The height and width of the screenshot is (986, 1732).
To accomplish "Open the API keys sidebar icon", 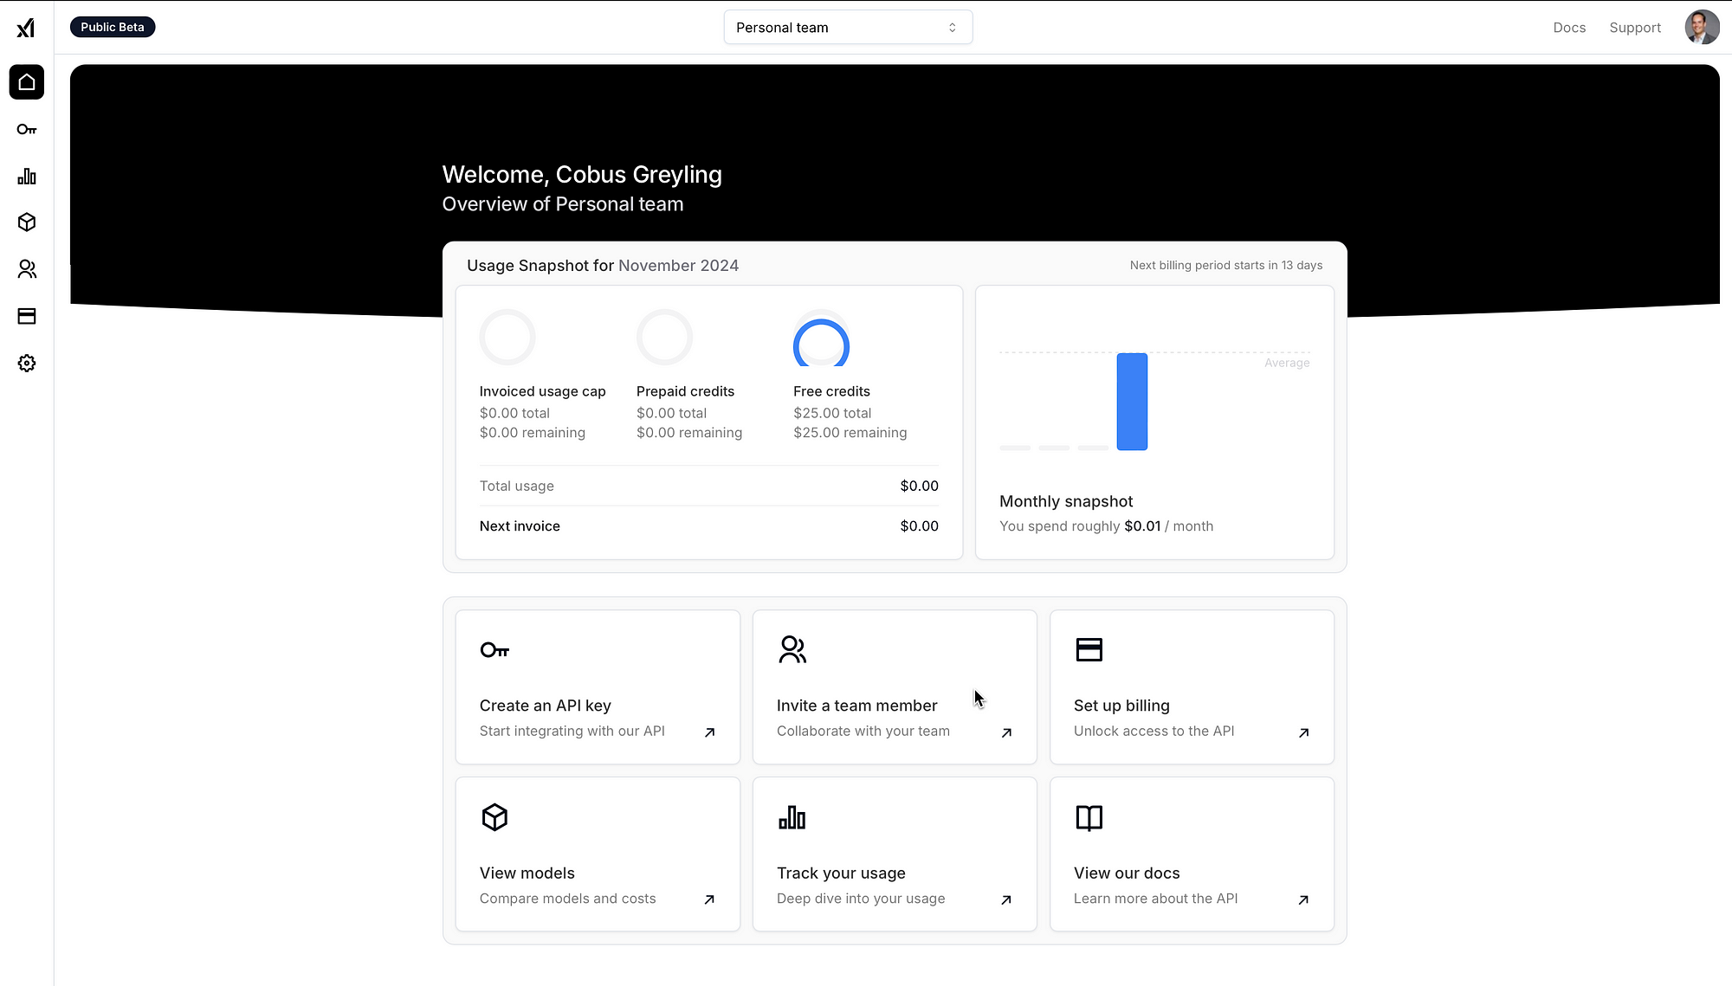I will tap(27, 129).
